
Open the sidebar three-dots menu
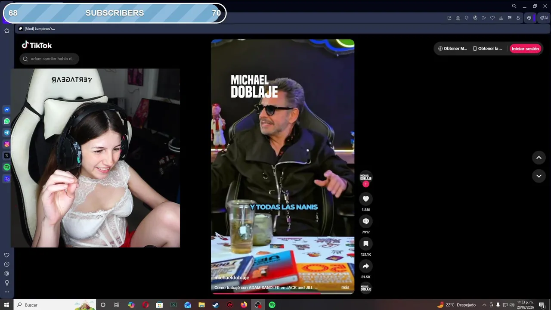coord(7,292)
